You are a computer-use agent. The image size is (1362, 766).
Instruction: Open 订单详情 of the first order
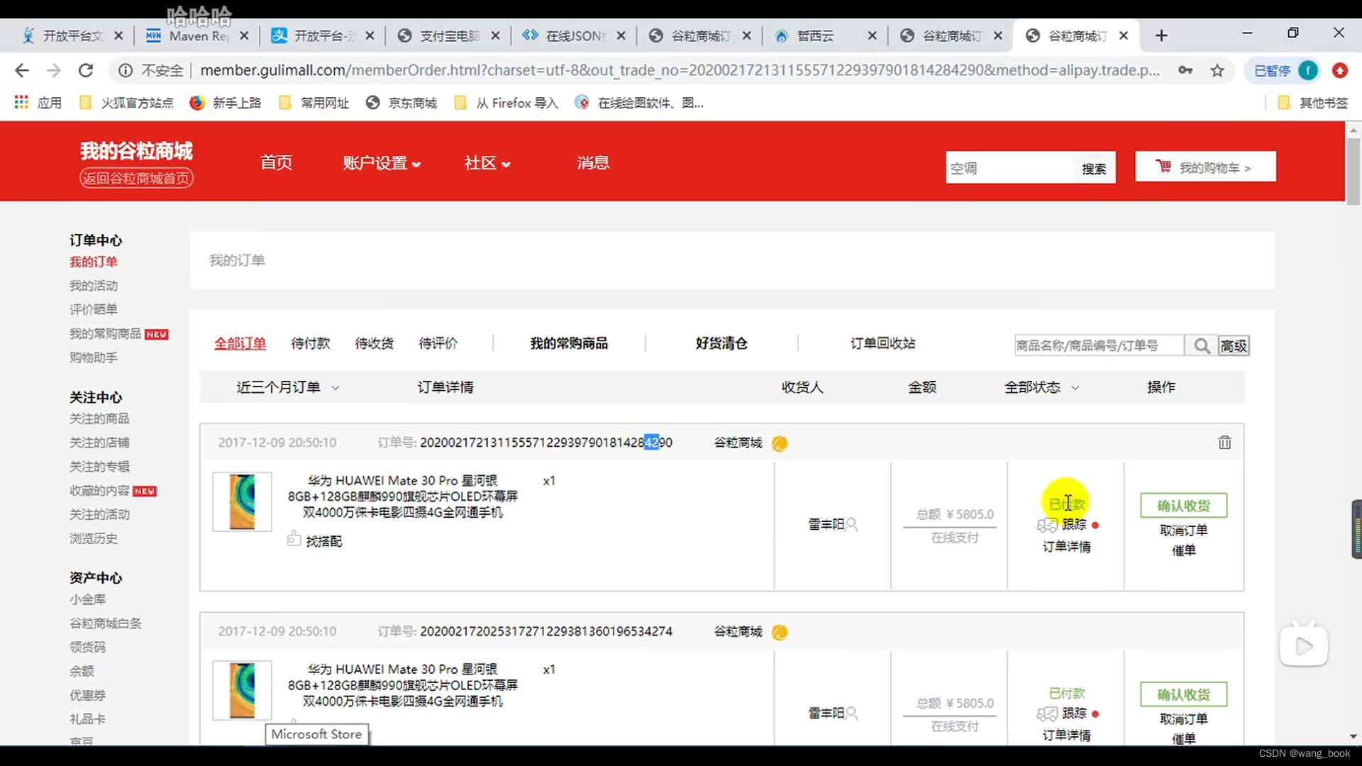pos(1066,547)
